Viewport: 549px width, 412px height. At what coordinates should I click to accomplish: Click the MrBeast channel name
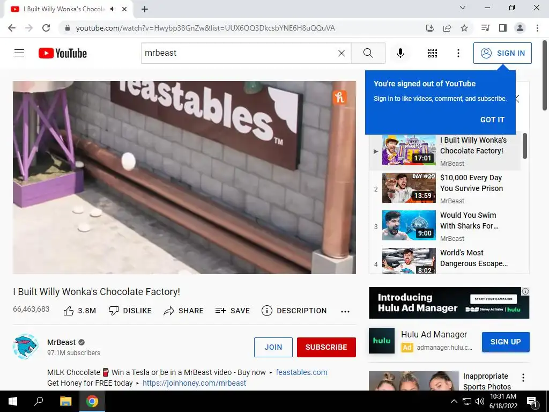pyautogui.click(x=61, y=342)
